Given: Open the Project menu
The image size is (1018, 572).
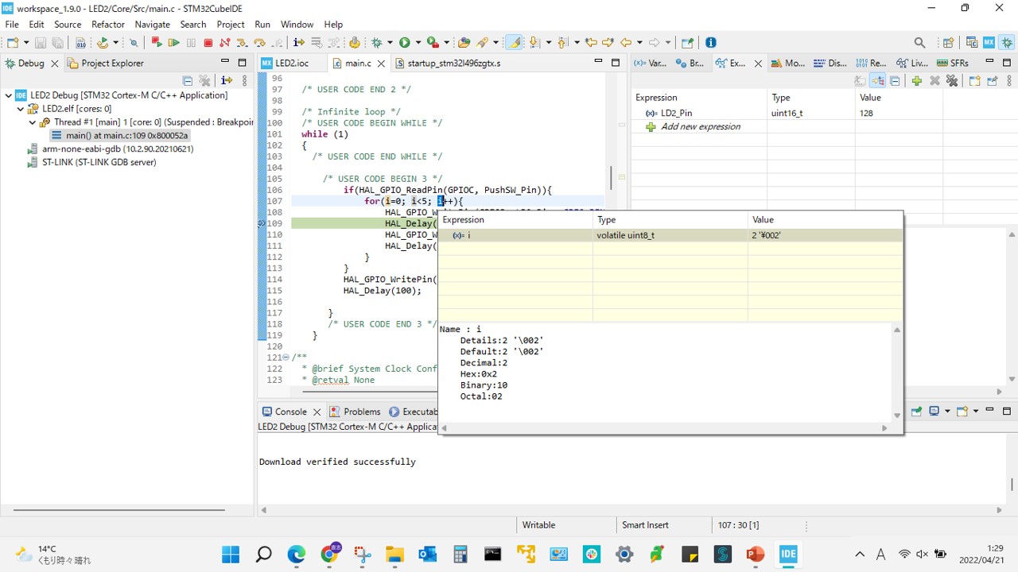Looking at the screenshot, I should (231, 25).
